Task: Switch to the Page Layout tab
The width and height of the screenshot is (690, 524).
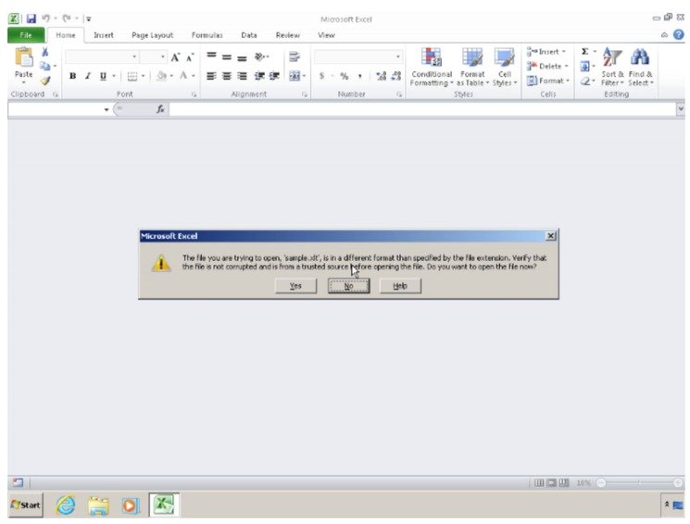Action: pyautogui.click(x=152, y=35)
